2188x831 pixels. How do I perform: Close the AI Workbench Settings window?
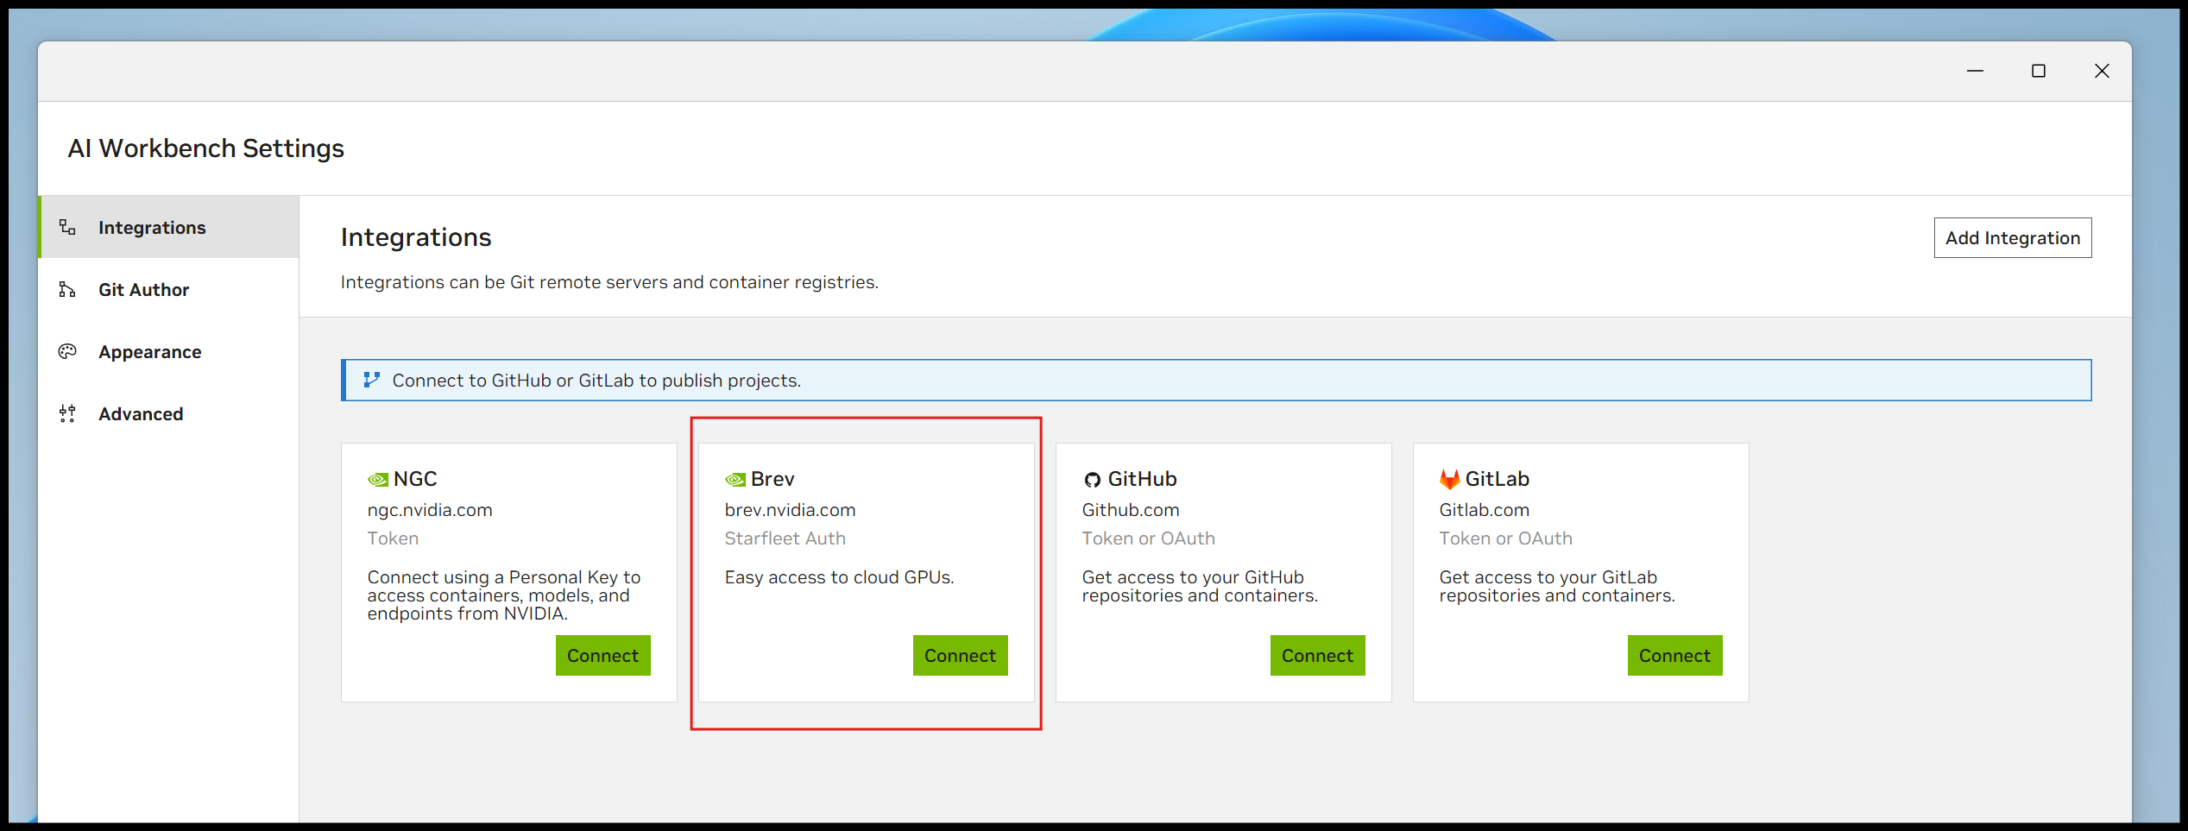click(x=2102, y=71)
